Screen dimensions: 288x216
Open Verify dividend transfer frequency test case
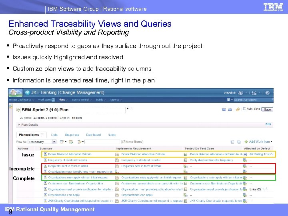click(x=212, y=160)
